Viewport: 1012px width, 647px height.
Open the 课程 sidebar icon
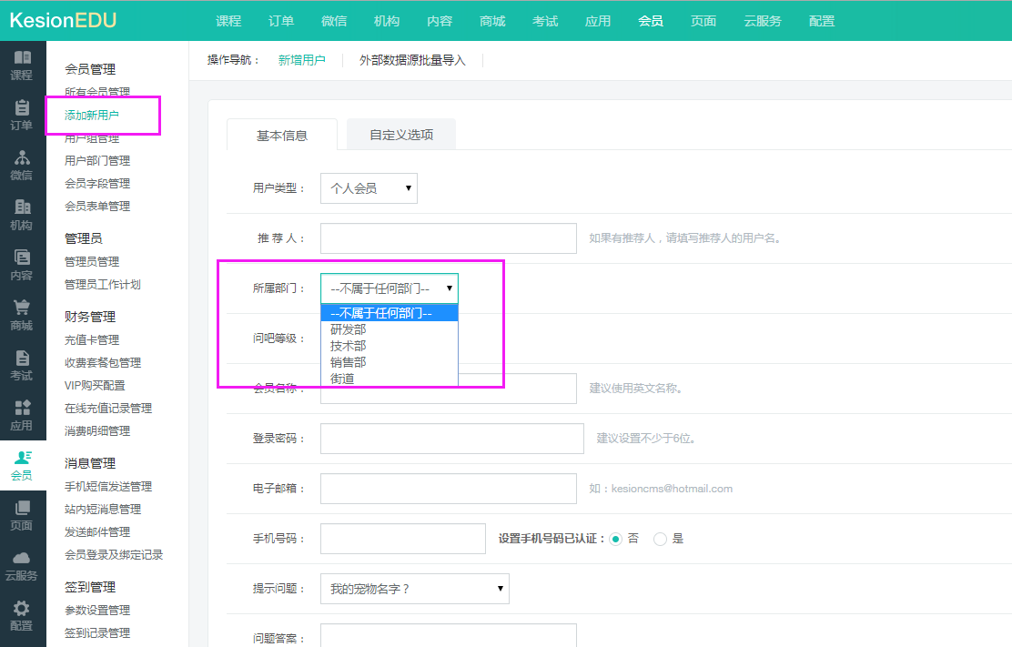pos(22,58)
